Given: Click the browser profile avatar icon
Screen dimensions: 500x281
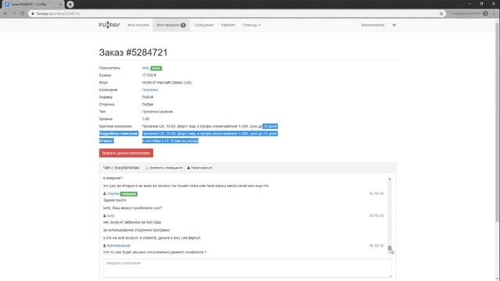Looking at the screenshot, I should tap(485, 14).
